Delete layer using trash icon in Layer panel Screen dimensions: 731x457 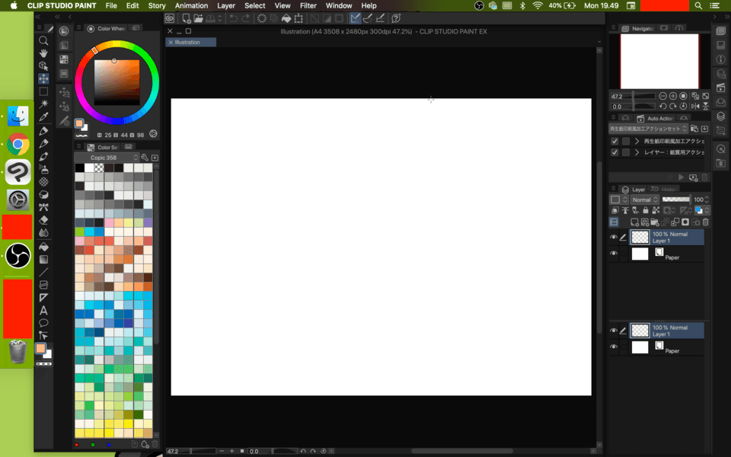pyautogui.click(x=705, y=222)
